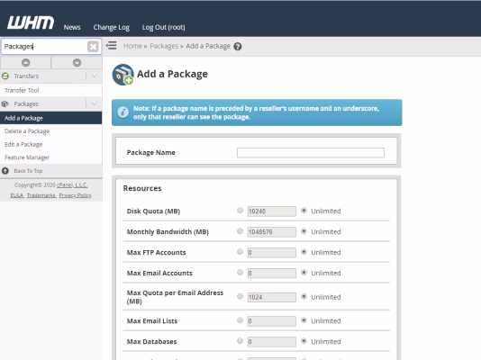Click the Back To Top arrow icon
Screen dimensions: 481x360
[5, 171]
